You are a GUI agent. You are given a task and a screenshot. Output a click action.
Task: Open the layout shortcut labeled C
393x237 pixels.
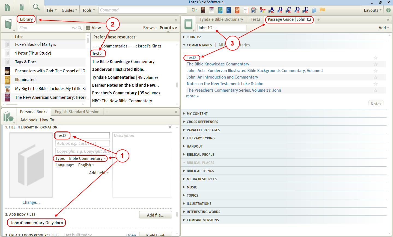pos(288,10)
